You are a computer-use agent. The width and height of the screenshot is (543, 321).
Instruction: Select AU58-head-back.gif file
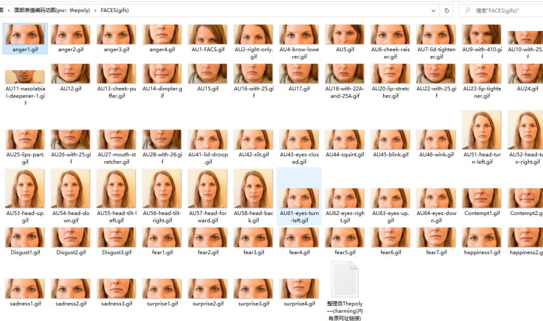click(x=253, y=188)
